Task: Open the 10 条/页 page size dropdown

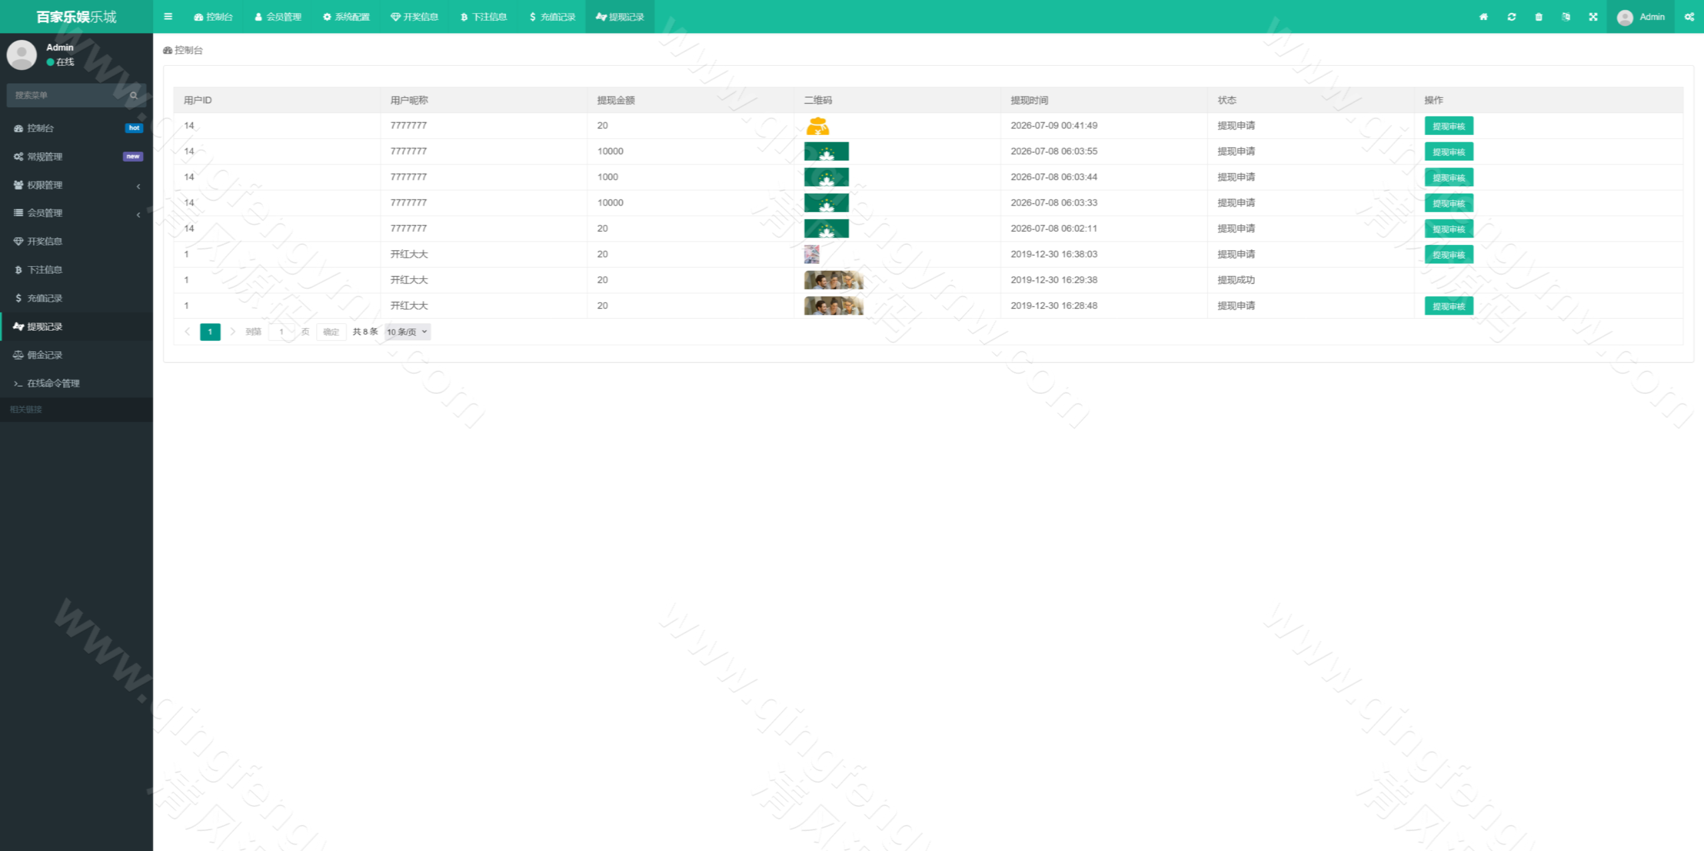Action: [x=407, y=331]
